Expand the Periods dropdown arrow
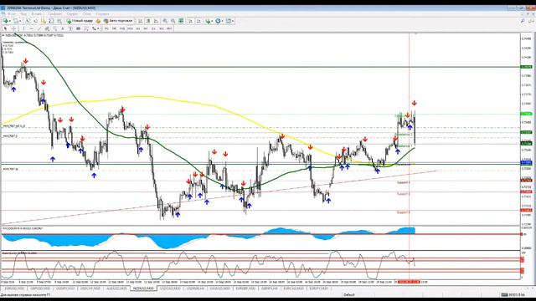536x301 pixels. pyautogui.click(x=222, y=21)
